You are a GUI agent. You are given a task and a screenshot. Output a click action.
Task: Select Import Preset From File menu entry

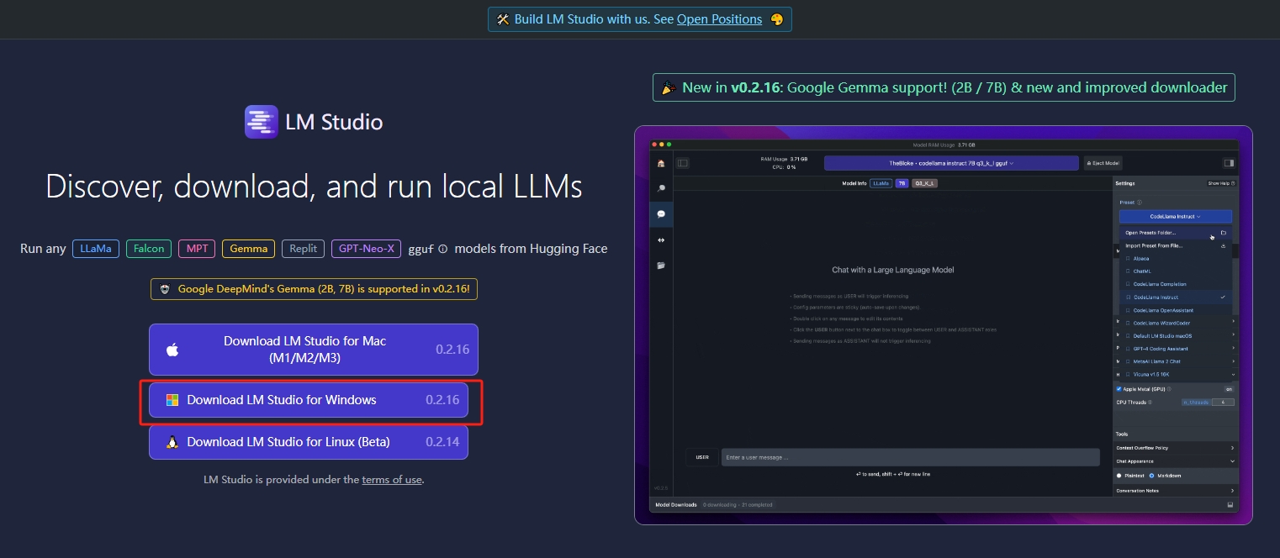click(1176, 245)
